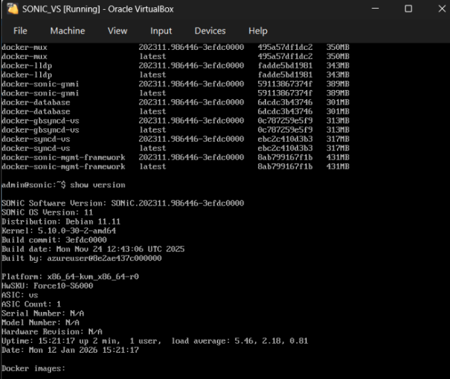The image size is (450, 379).
Task: Click the 'Date: Mon 12 Jan 2026' line
Action: [70, 350]
